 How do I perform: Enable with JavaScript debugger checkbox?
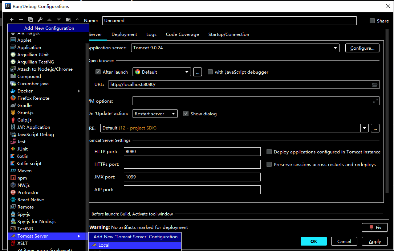(210, 72)
